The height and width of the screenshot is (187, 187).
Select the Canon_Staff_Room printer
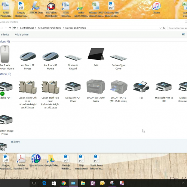[x=50, y=94]
